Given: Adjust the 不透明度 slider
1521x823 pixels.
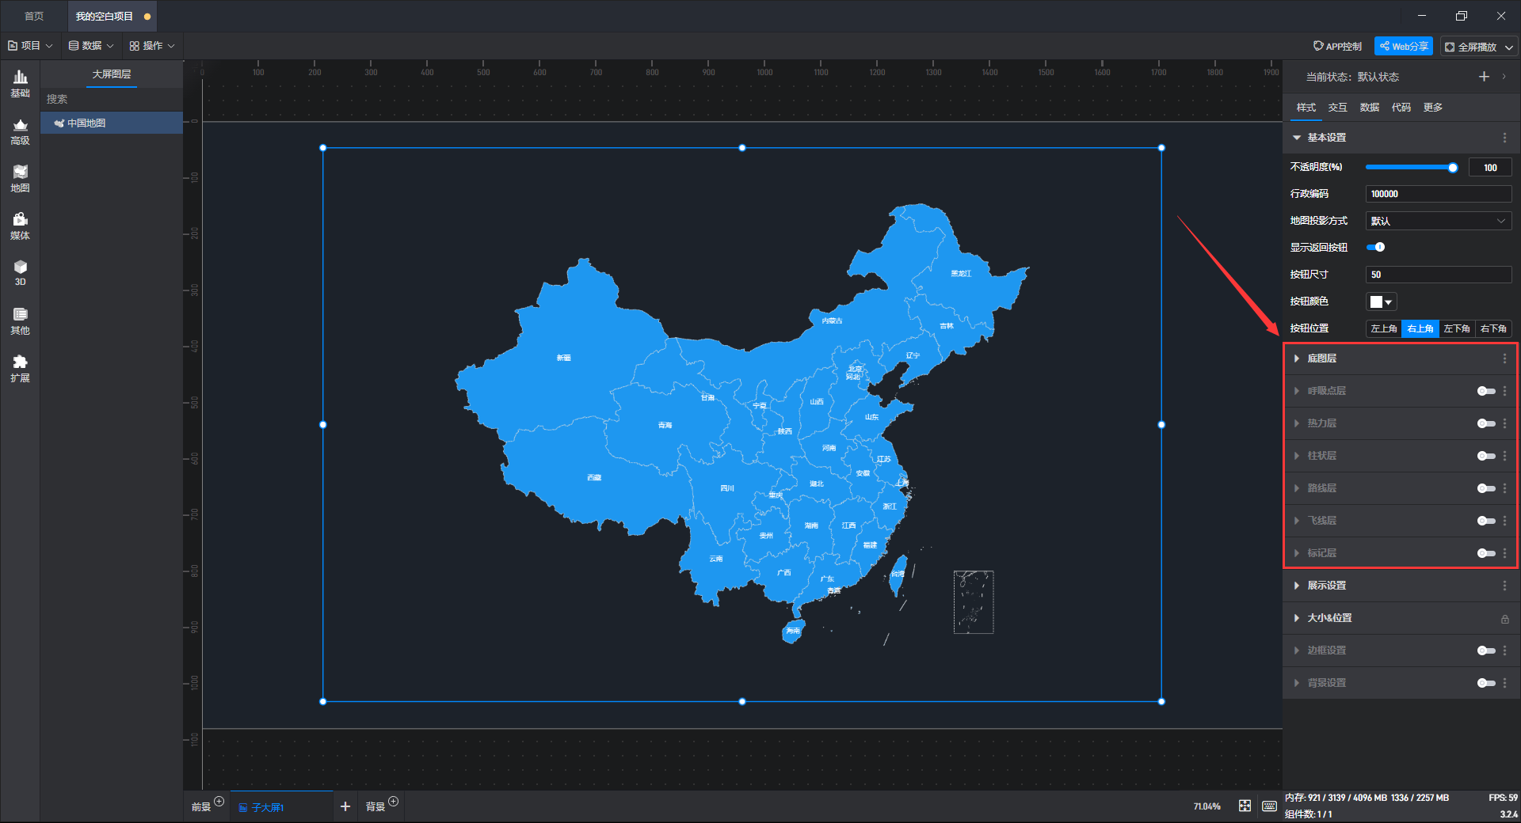Looking at the screenshot, I should point(1411,167).
